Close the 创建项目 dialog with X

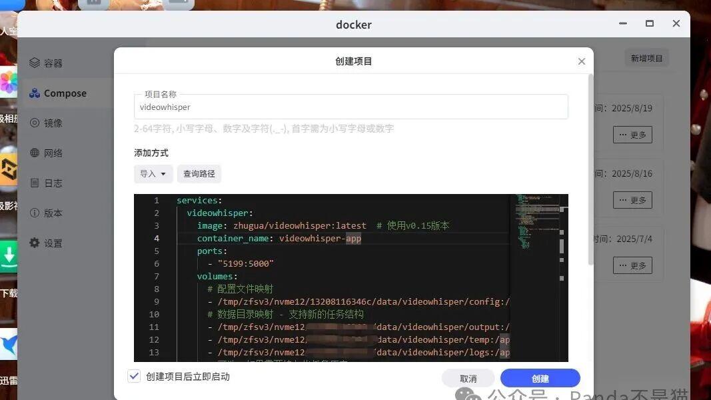(582, 61)
